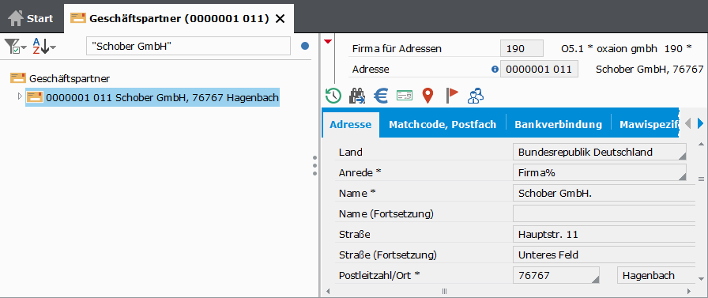Click the Name field Schober GmbH.
The image size is (708, 298).
click(604, 193)
